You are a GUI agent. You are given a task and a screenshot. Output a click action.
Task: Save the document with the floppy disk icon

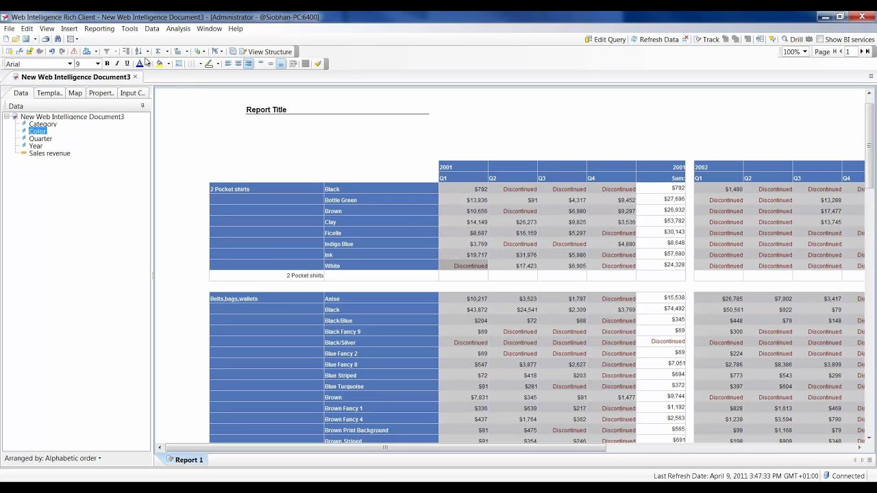click(x=26, y=39)
